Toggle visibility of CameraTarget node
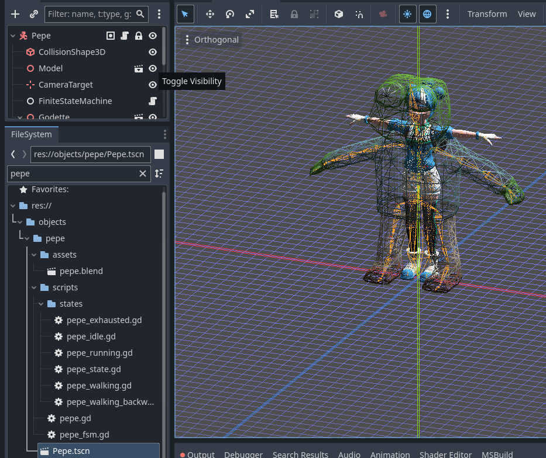Screen dimensions: 546x458 click(x=153, y=85)
